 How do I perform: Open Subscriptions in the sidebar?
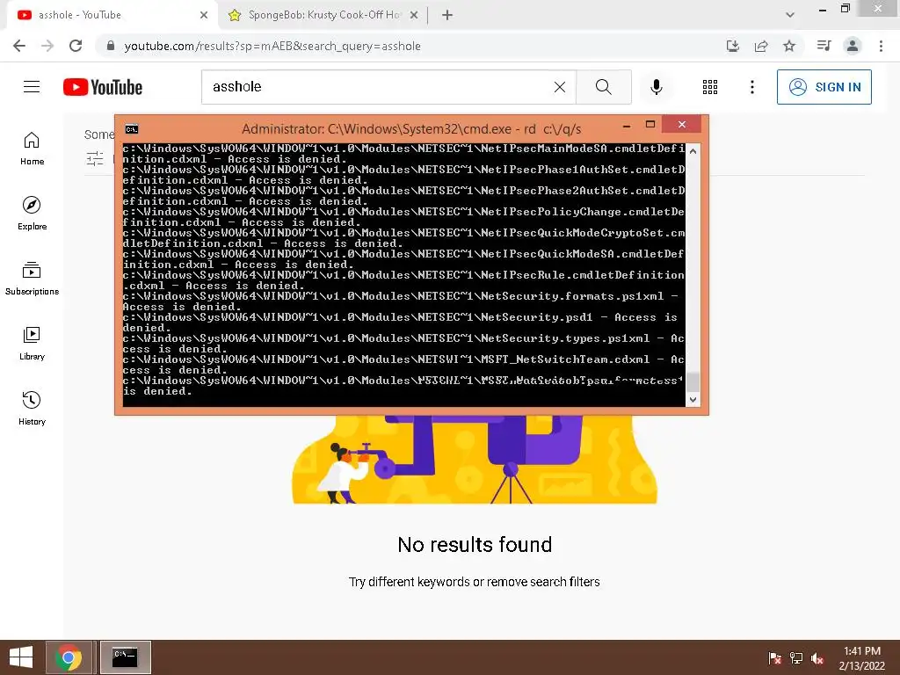pyautogui.click(x=32, y=279)
